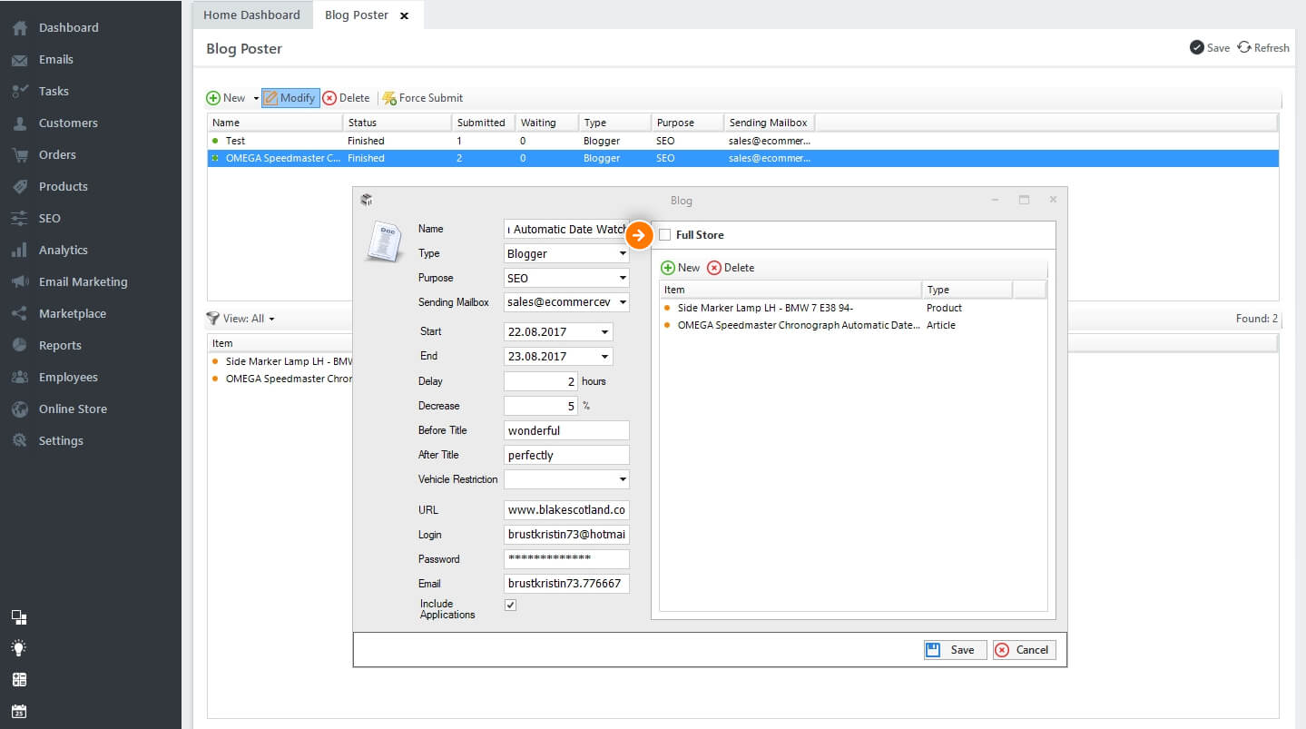The height and width of the screenshot is (729, 1306).
Task: Open Email Marketing in the sidebar
Action: click(x=83, y=281)
